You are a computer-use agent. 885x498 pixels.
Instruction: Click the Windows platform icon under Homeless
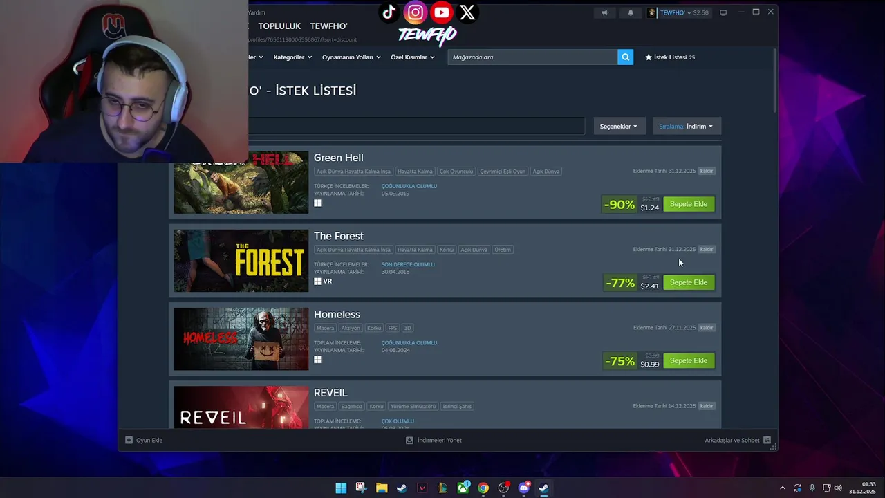coord(317,360)
